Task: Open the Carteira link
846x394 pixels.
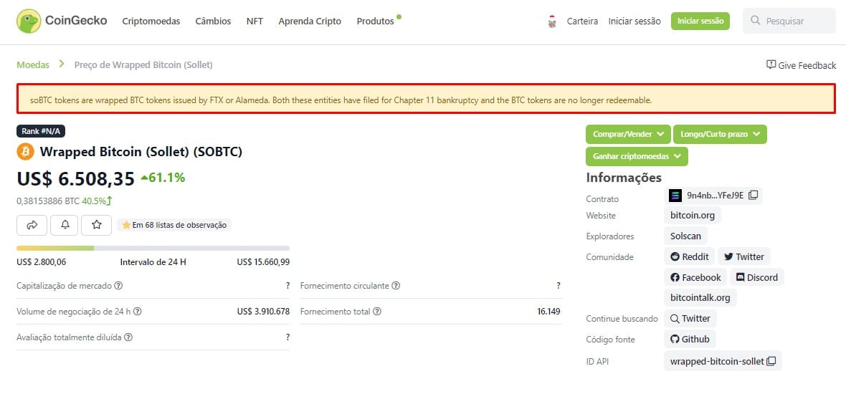Action: (x=582, y=21)
